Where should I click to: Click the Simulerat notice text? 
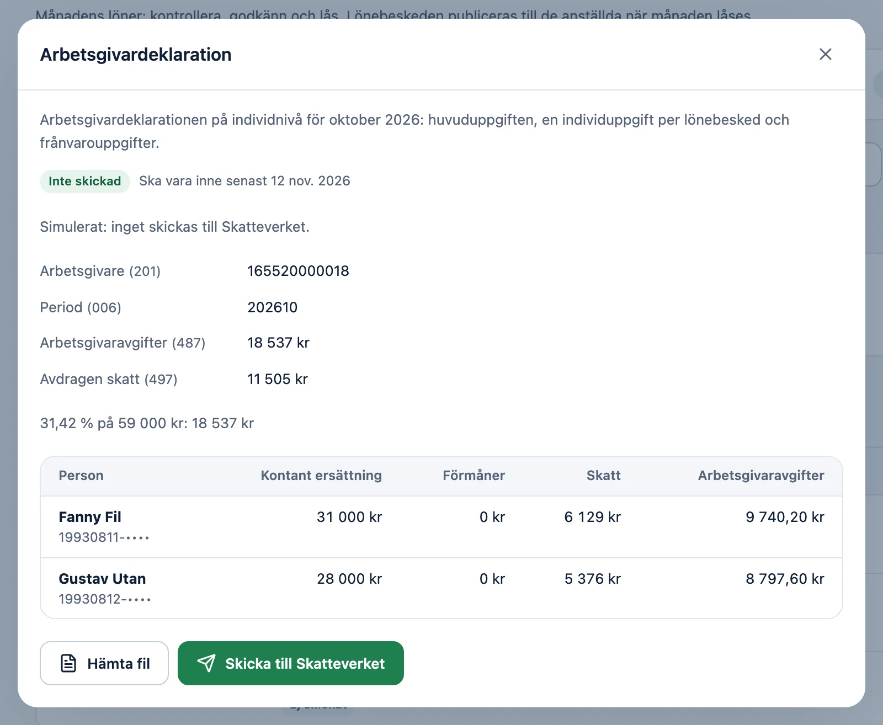[174, 227]
